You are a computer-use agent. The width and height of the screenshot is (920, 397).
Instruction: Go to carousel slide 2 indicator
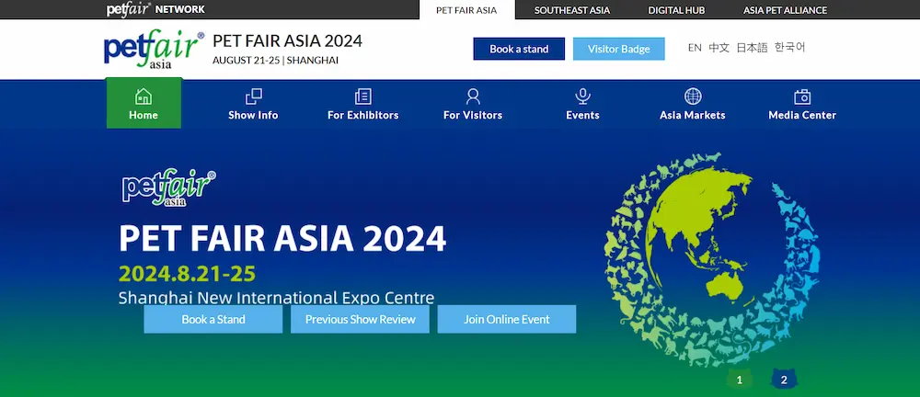point(783,380)
